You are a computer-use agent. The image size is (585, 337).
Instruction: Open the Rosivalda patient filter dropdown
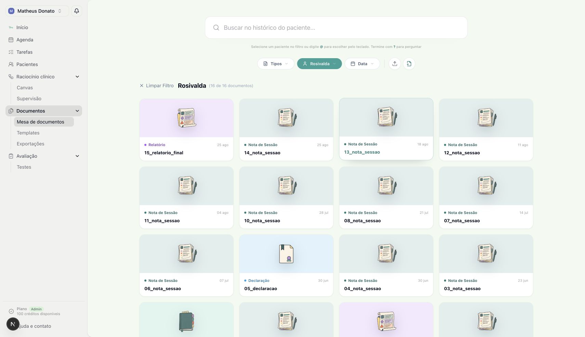coord(320,64)
